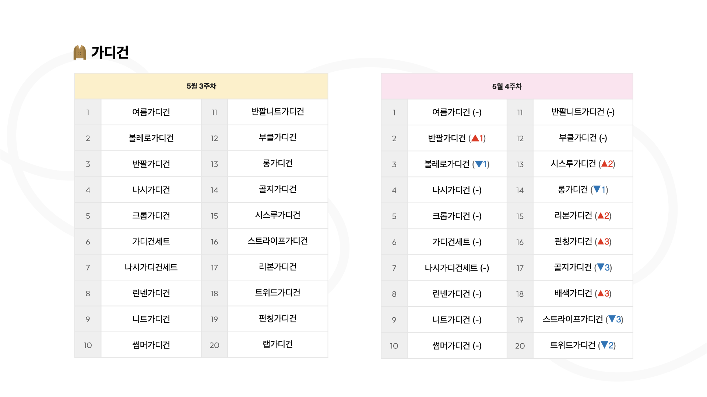This screenshot has width=707, height=397.
Task: Click the red up arrow beside 배색가디건
Action: tap(601, 293)
